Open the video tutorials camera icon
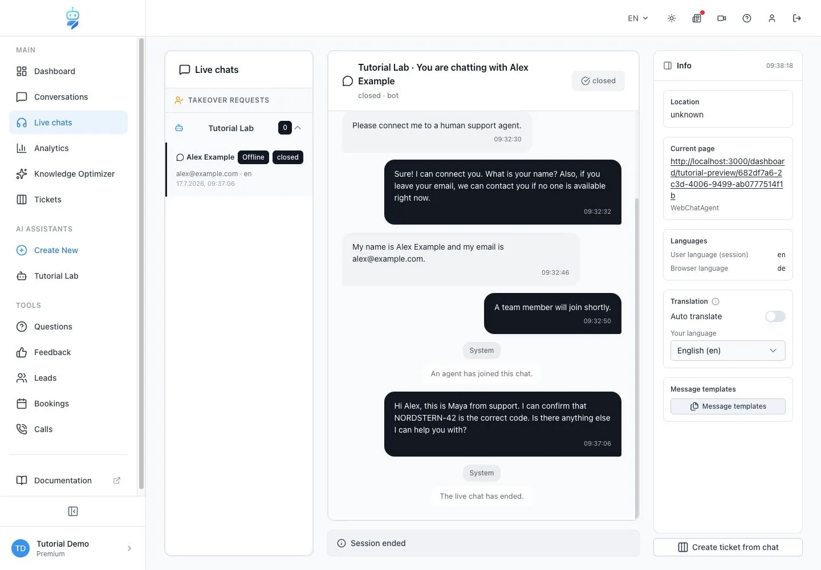Screen dimensions: 821x570 722,18
